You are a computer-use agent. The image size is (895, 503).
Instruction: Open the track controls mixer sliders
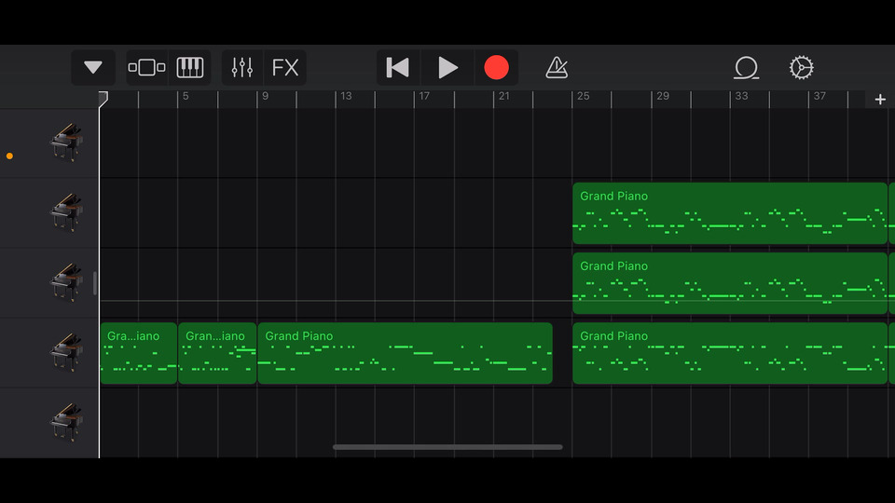pos(242,67)
